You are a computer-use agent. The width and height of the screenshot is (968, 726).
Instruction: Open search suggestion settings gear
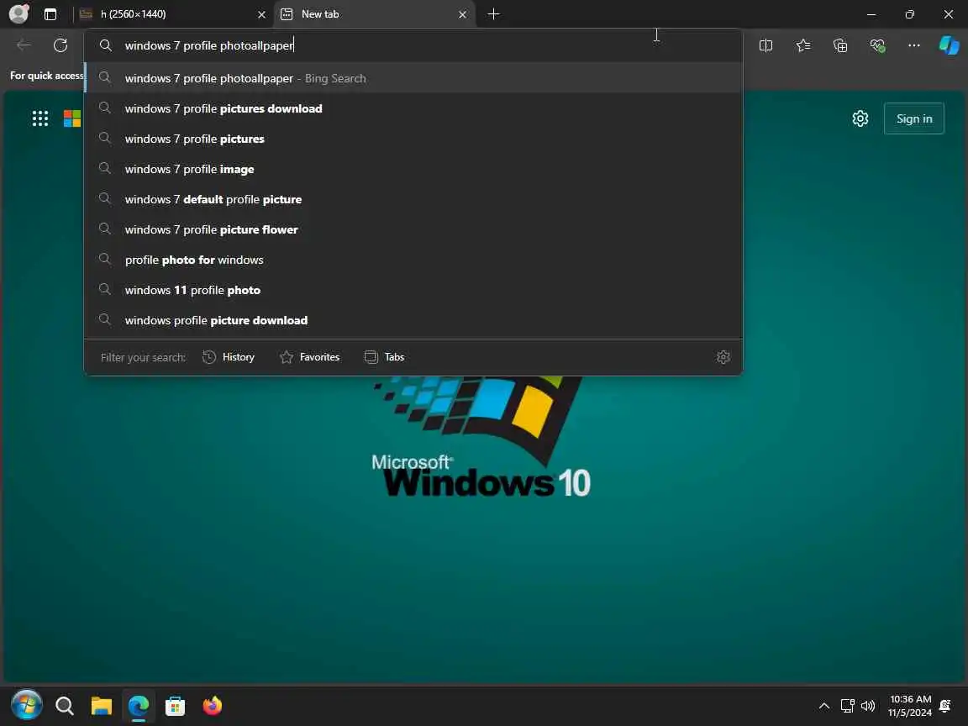(723, 357)
